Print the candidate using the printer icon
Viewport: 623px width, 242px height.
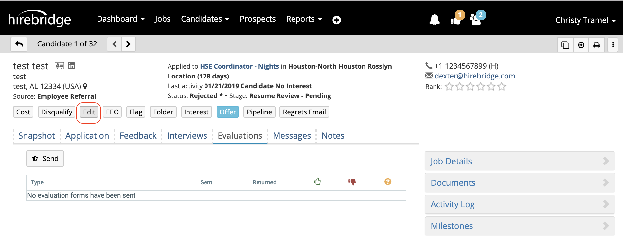[596, 45]
